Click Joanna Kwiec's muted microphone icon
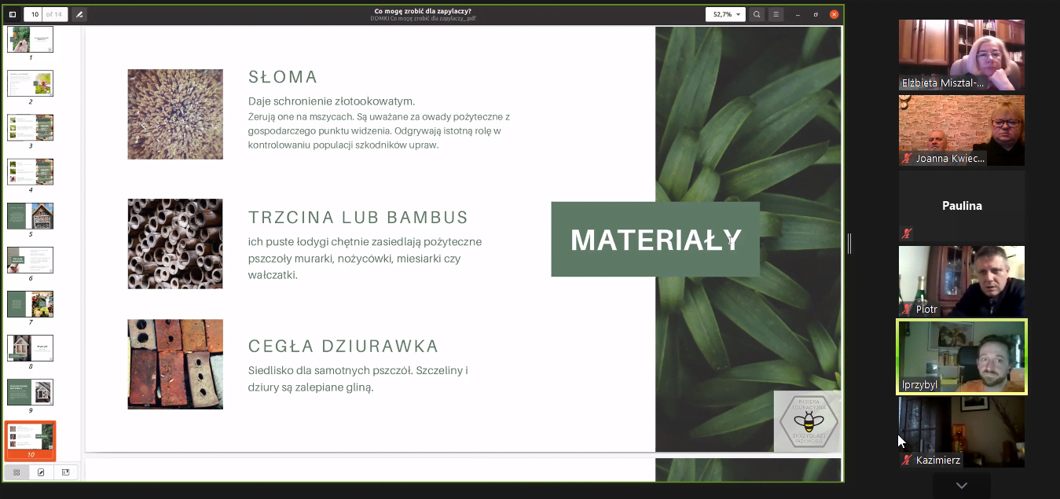 pos(908,159)
